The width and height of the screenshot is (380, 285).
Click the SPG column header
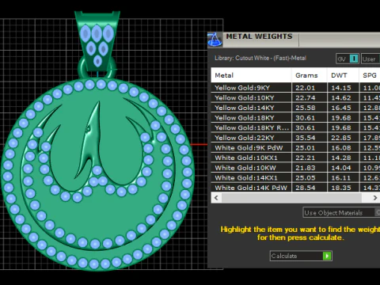point(370,75)
